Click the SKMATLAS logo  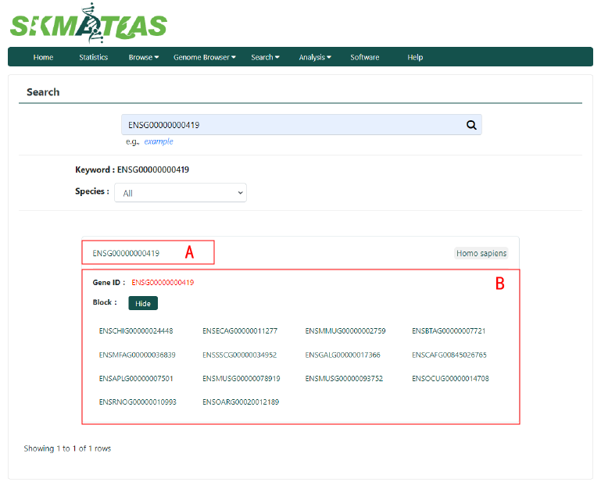click(x=88, y=23)
